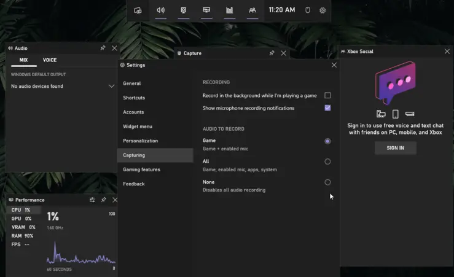Click the 11:20 AM clock in top bar
This screenshot has height=277, width=454.
(282, 10)
